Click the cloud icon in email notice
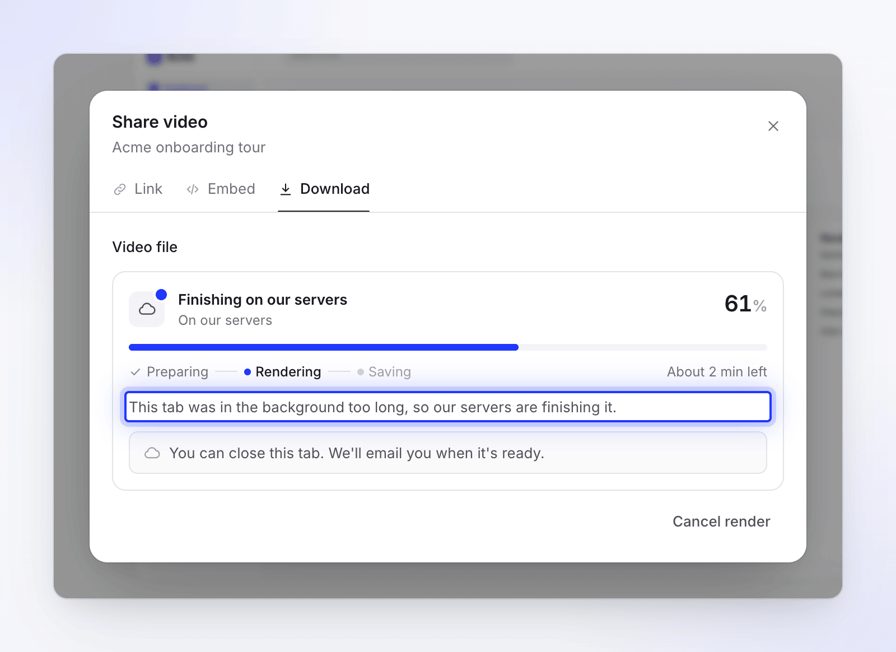This screenshot has width=896, height=652. point(152,453)
